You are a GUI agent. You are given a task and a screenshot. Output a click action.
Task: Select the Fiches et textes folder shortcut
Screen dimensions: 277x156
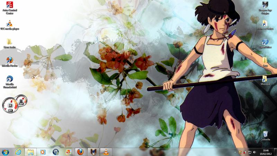(265, 25)
